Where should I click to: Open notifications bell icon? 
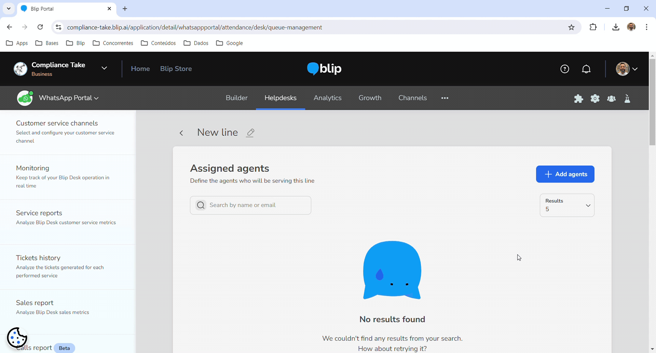click(586, 69)
